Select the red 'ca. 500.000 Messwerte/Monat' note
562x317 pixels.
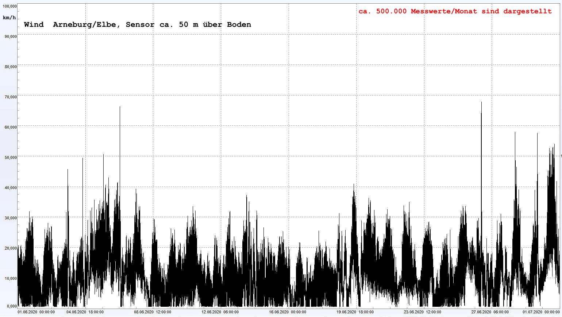455,11
